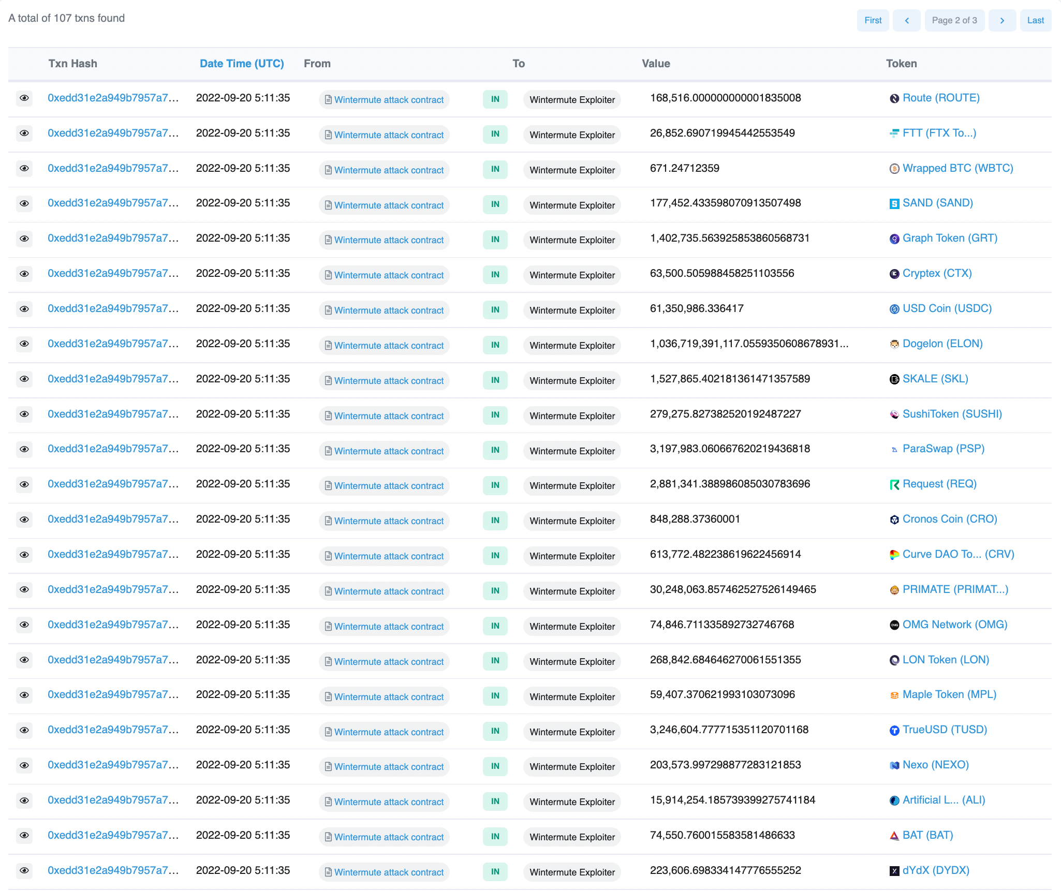This screenshot has width=1061, height=891.
Task: Jump to the Last page
Action: tap(1035, 20)
